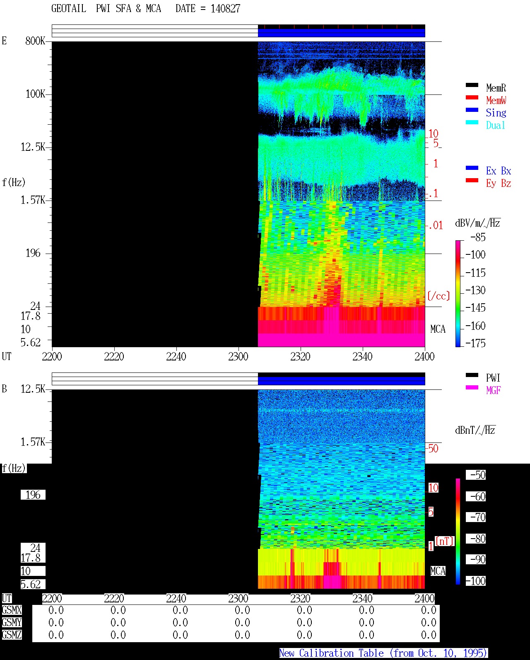Click the B panel 'MCA' label

pos(438,571)
